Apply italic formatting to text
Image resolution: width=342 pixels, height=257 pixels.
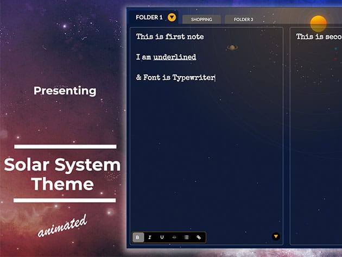(x=150, y=237)
